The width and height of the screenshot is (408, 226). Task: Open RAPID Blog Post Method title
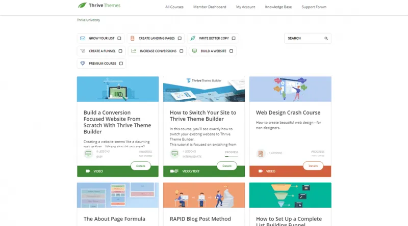pos(200,219)
